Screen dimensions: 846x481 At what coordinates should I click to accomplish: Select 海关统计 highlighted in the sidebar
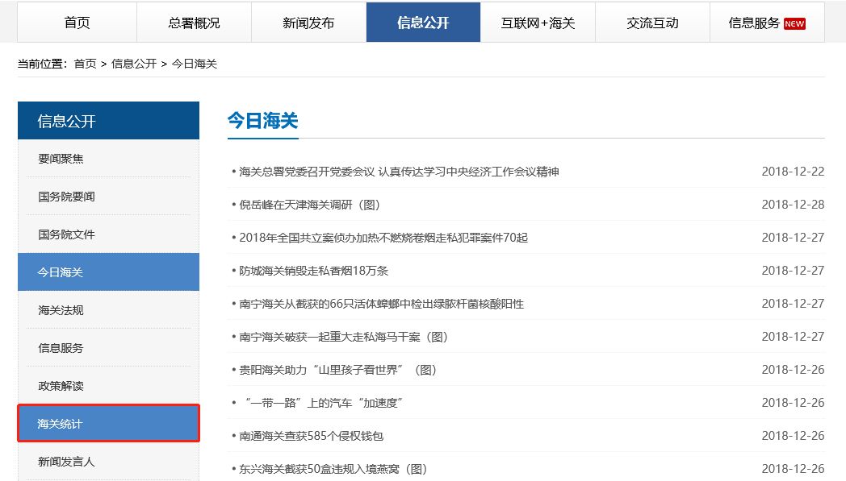(x=61, y=423)
